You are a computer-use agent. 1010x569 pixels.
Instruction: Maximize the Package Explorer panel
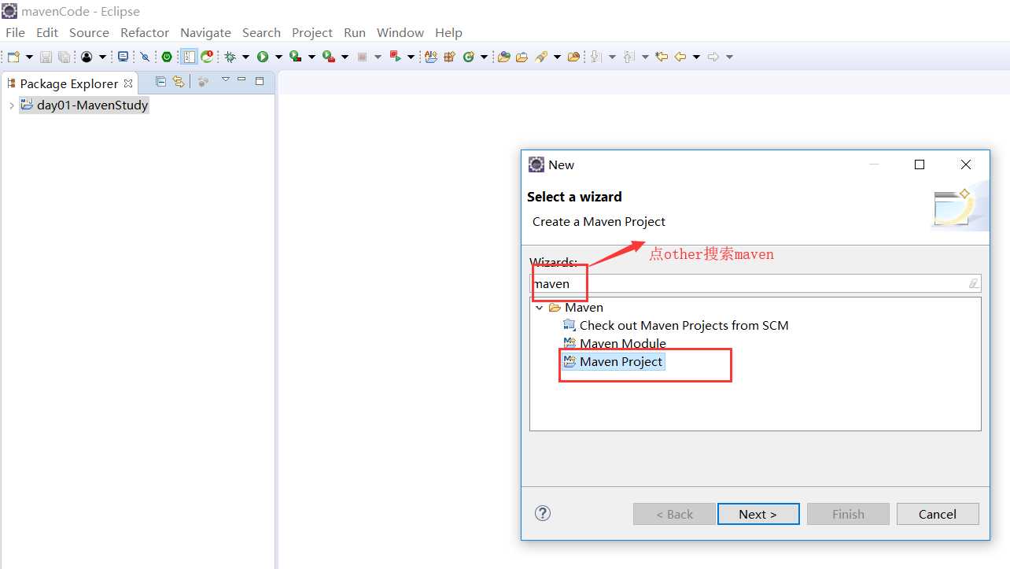(x=260, y=80)
